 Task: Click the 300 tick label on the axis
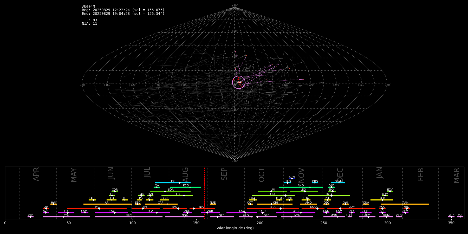[x=387, y=223]
